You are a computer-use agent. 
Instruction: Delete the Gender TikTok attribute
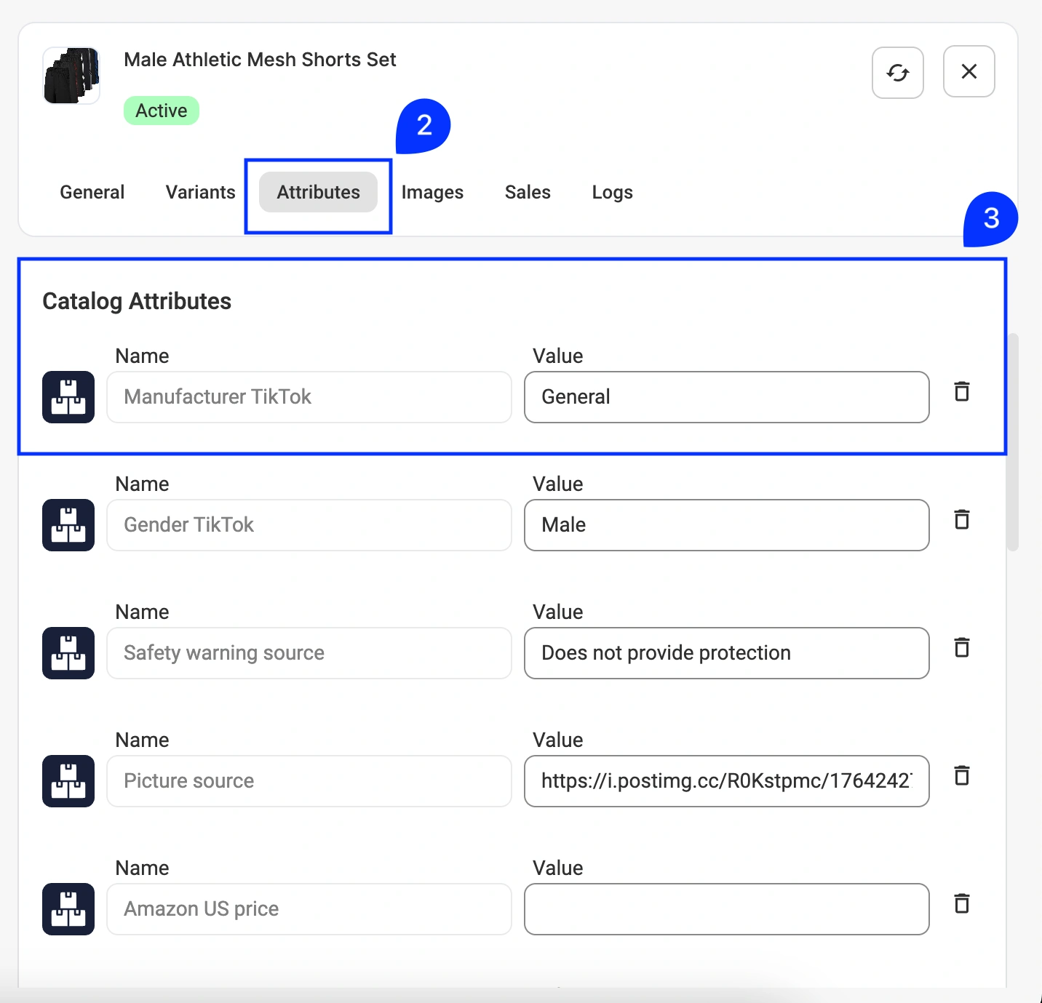[961, 520]
